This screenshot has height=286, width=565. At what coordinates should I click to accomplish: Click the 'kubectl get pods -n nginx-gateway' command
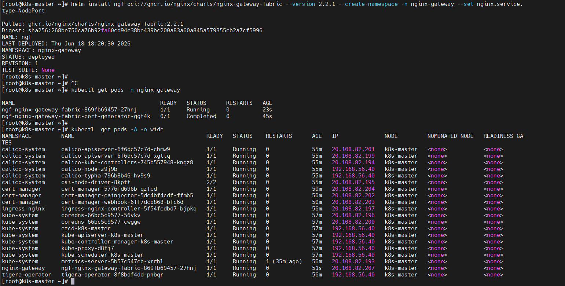coord(125,90)
